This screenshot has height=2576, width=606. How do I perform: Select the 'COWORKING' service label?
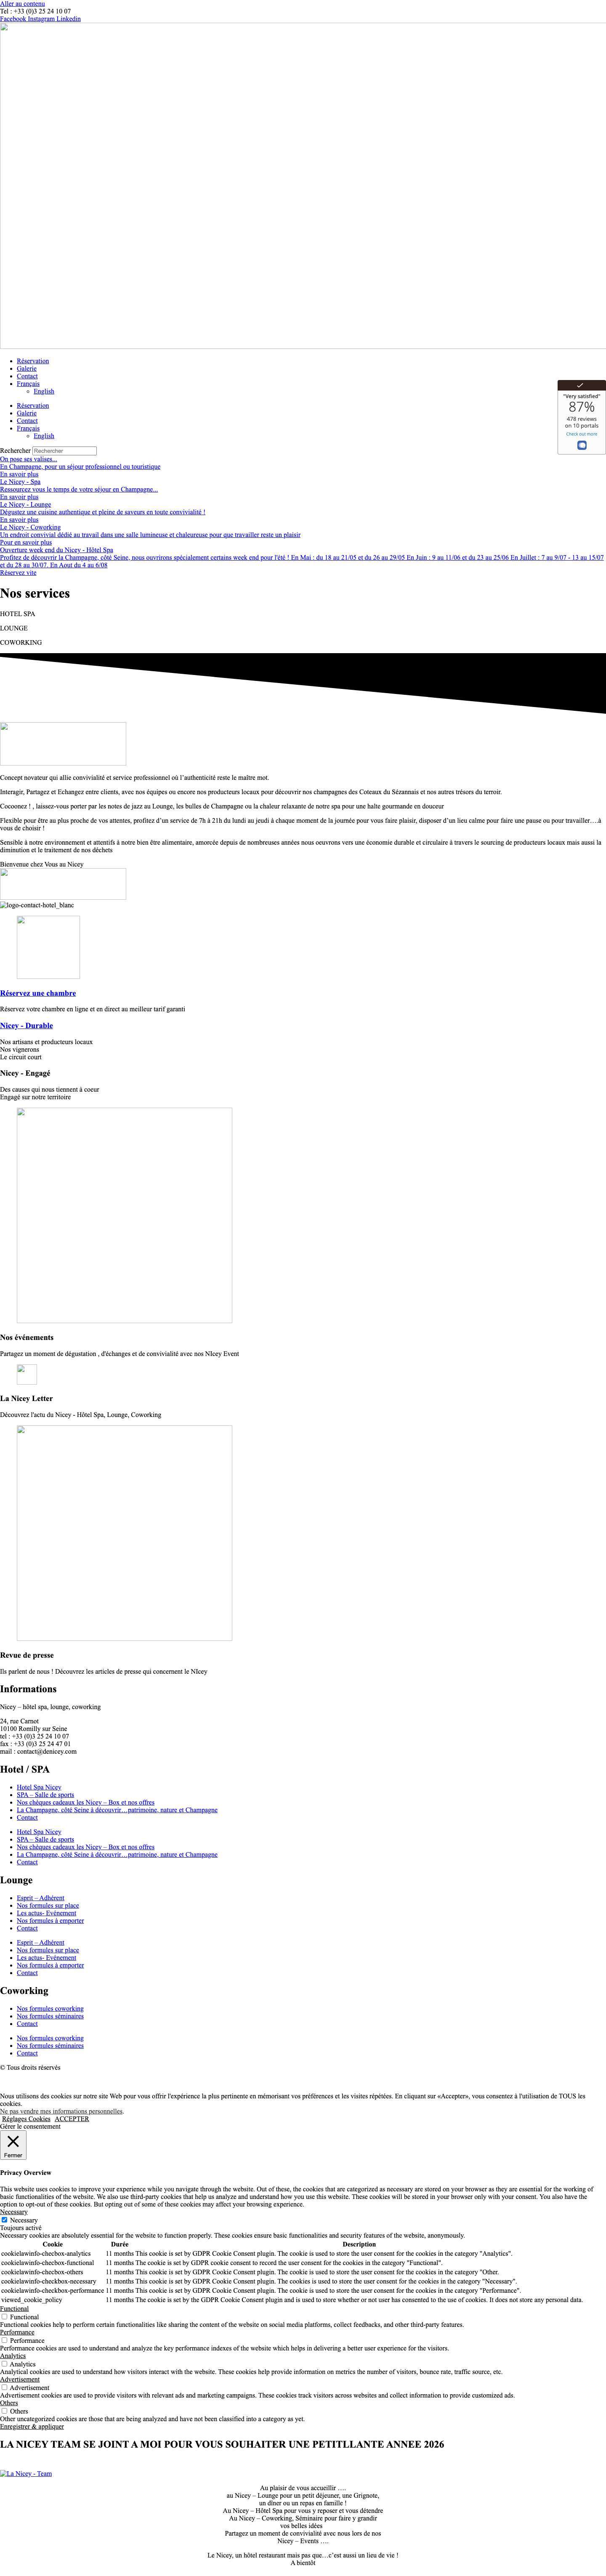tap(21, 643)
